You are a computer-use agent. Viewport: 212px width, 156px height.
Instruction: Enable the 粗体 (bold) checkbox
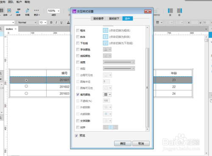coord(78,30)
